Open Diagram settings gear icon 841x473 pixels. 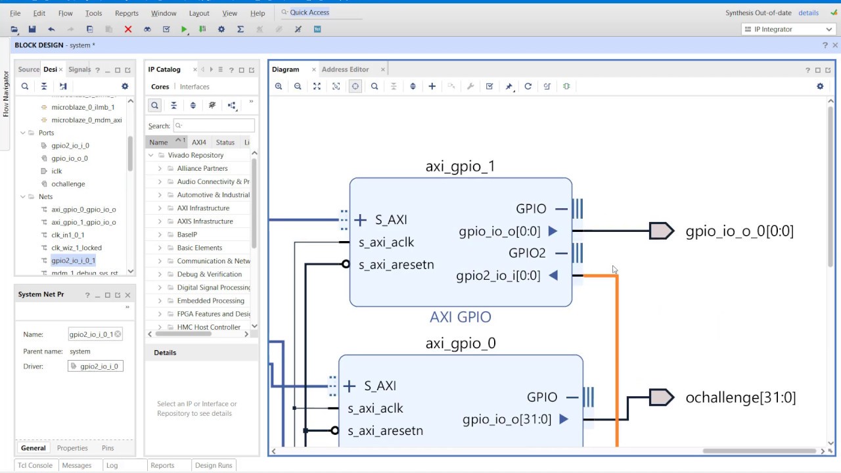[820, 86]
